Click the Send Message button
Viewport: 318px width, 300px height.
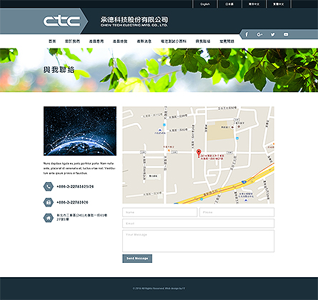(137, 259)
